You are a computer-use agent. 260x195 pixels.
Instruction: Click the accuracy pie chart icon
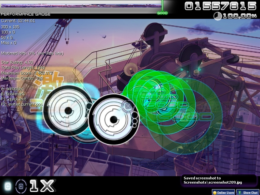point(217,16)
